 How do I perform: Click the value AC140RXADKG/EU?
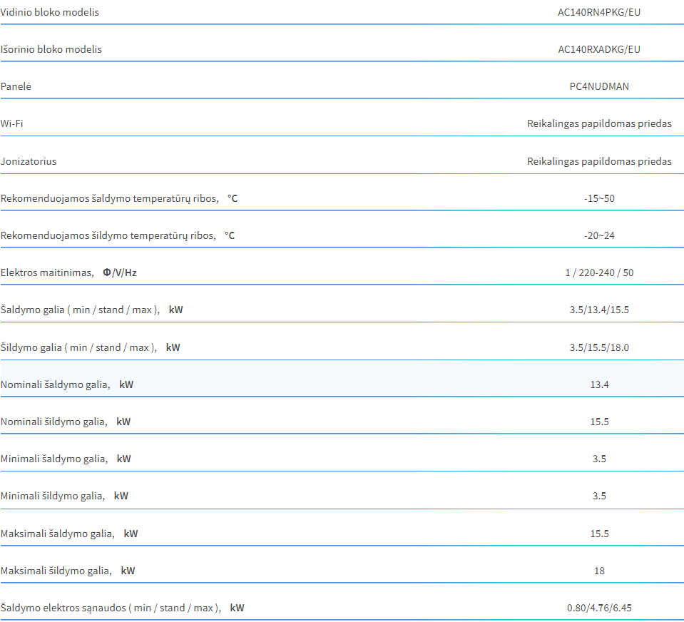(x=599, y=49)
